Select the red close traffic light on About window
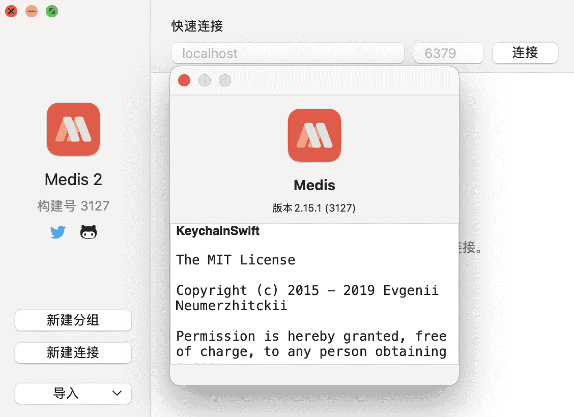This screenshot has width=574, height=417. (184, 80)
